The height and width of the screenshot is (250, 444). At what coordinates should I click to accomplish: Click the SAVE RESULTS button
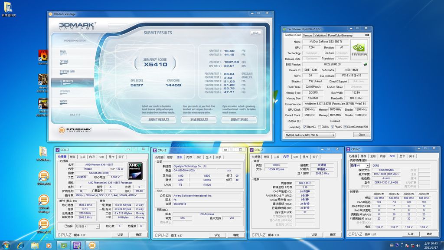199,120
